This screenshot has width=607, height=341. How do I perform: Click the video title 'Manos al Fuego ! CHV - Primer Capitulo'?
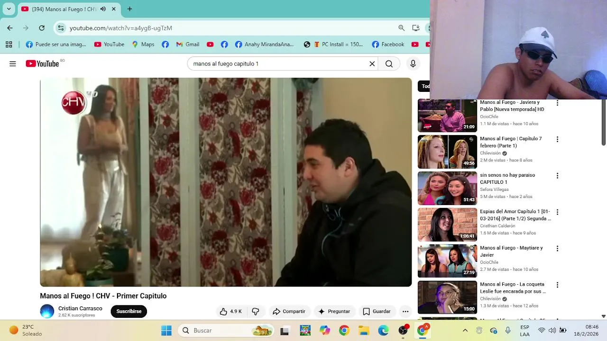click(103, 296)
